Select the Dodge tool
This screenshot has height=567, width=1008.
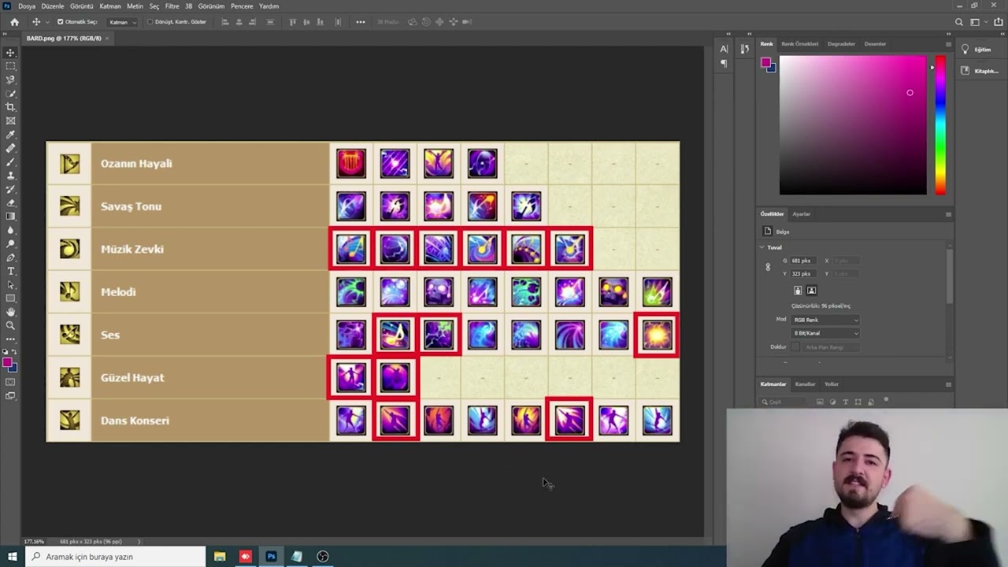[10, 243]
